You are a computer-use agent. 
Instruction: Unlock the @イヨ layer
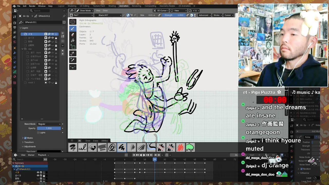(56, 38)
